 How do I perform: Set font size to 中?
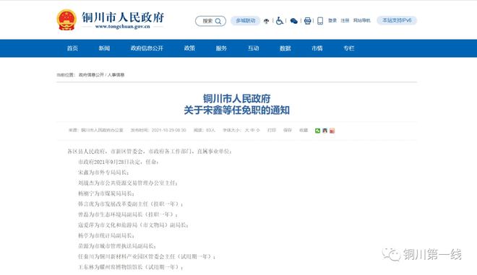252,131
